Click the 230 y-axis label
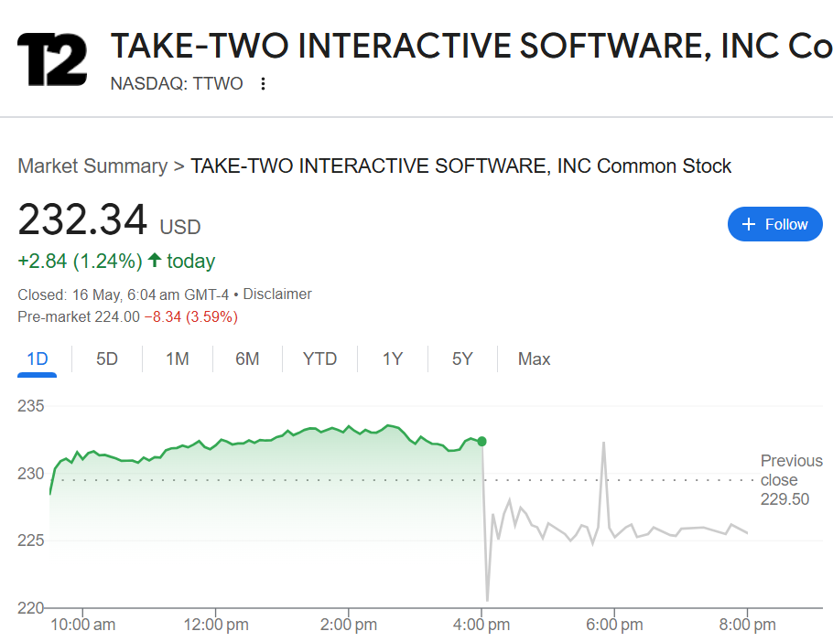 [31, 474]
